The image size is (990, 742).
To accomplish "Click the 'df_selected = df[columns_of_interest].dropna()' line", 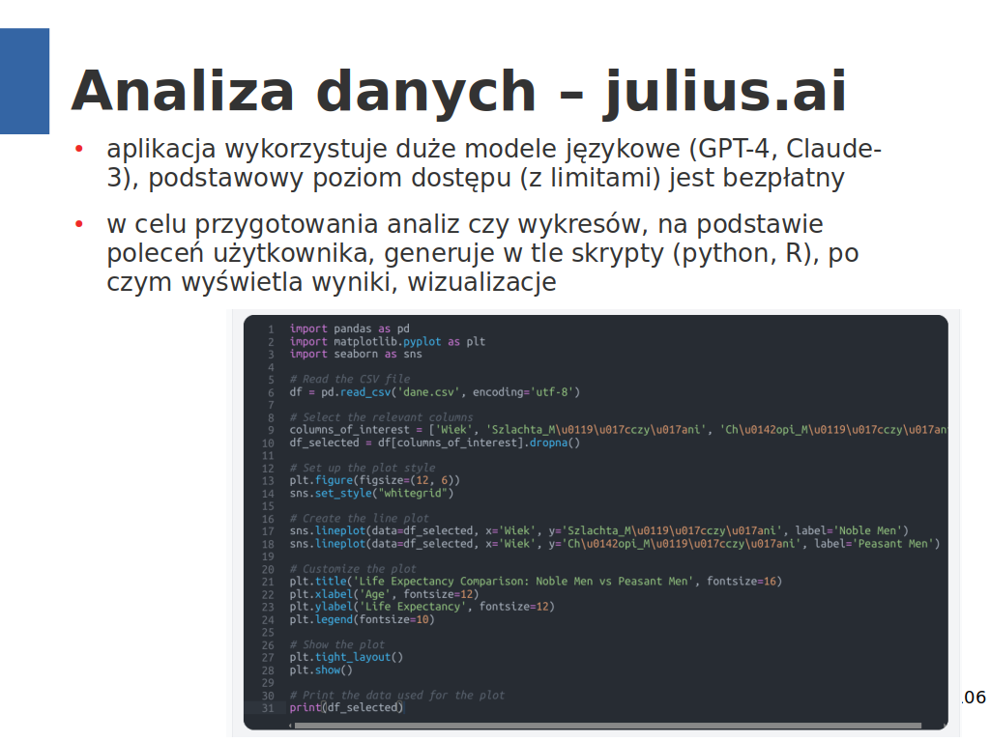I will pyautogui.click(x=434, y=442).
